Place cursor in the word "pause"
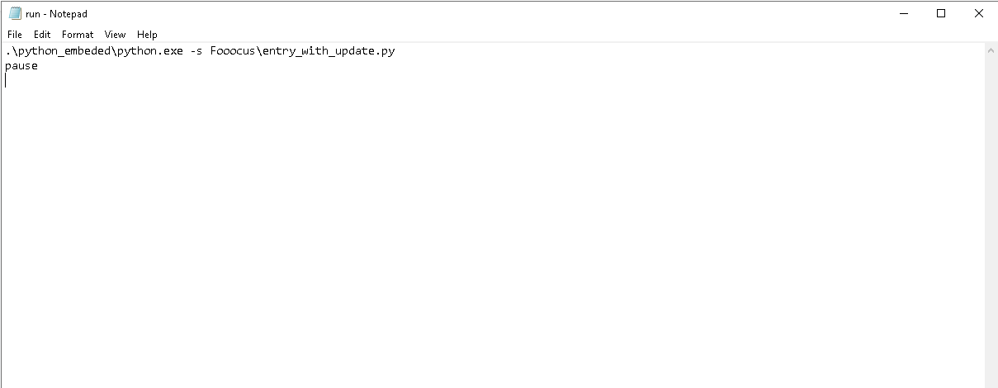The height and width of the screenshot is (388, 998). tap(21, 65)
